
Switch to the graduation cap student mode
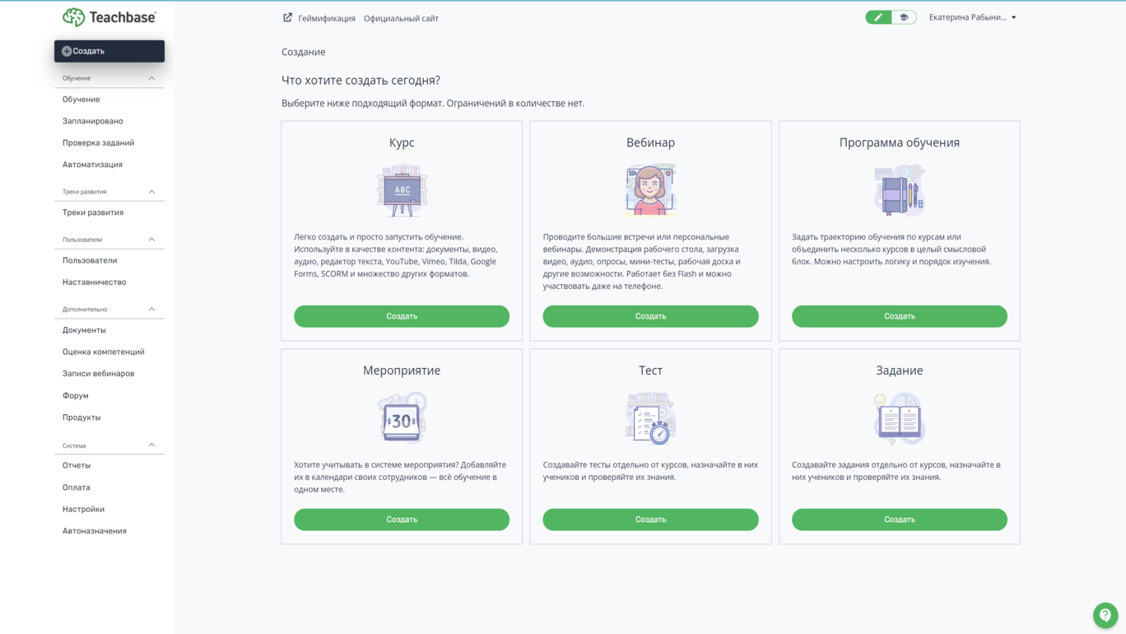904,17
